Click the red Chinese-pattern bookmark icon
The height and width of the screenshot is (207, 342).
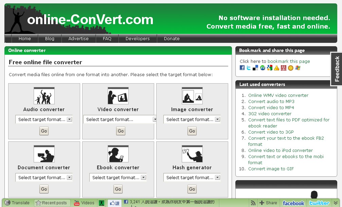pos(284,68)
